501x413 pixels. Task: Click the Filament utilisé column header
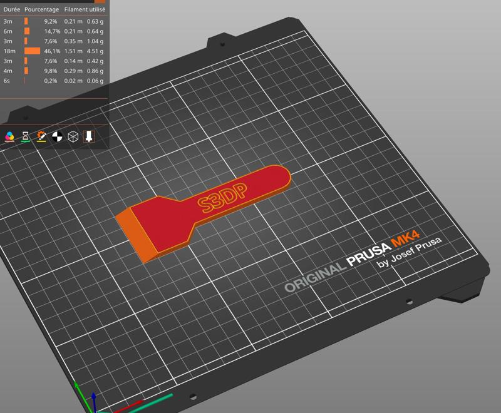tap(86, 9)
